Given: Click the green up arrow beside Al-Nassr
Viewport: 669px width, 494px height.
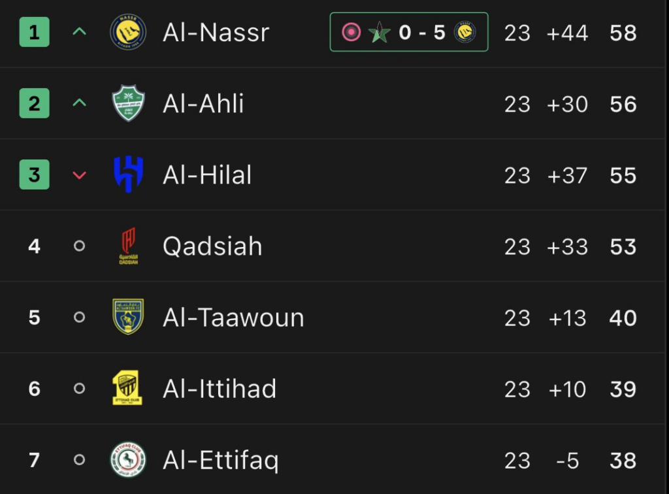Looking at the screenshot, I should (x=79, y=32).
